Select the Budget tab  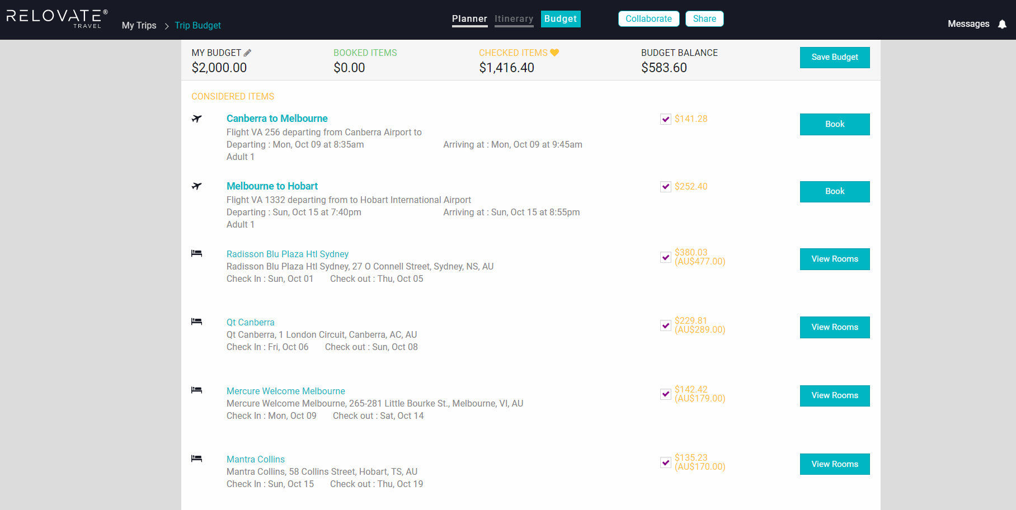click(x=561, y=19)
